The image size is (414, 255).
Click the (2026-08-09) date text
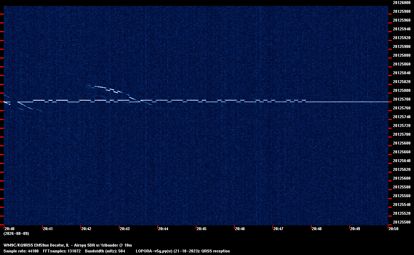click(16, 233)
